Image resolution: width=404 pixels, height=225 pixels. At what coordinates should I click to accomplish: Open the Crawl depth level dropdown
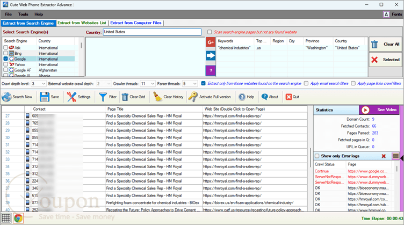(x=44, y=84)
